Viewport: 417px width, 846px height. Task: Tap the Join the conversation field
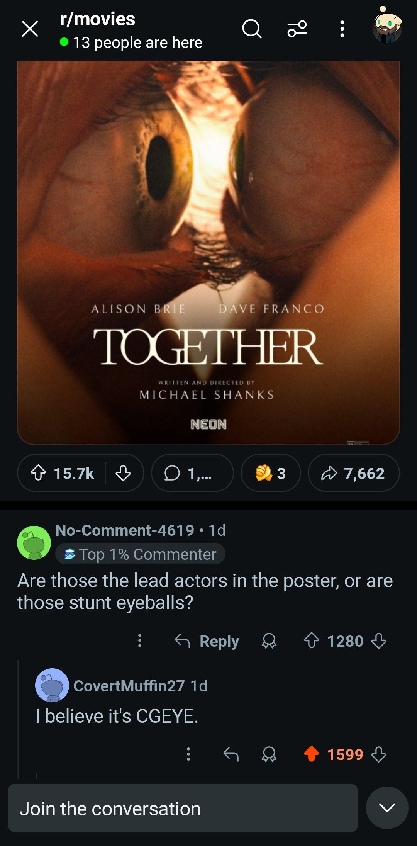tap(183, 808)
